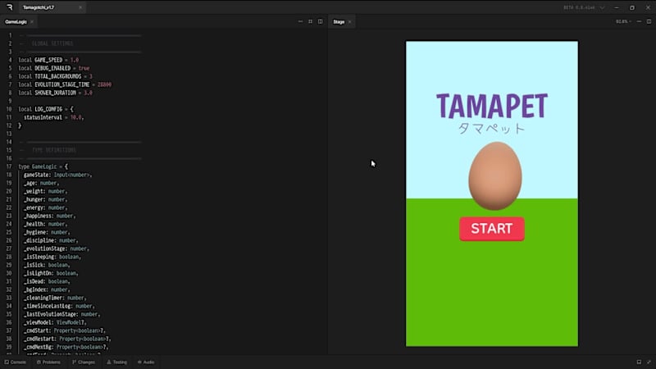Click the _viewModel field on line 36
Image resolution: width=656 pixels, height=369 pixels.
(x=38, y=322)
